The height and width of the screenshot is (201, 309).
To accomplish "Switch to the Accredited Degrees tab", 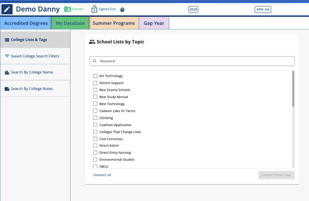I will (26, 23).
